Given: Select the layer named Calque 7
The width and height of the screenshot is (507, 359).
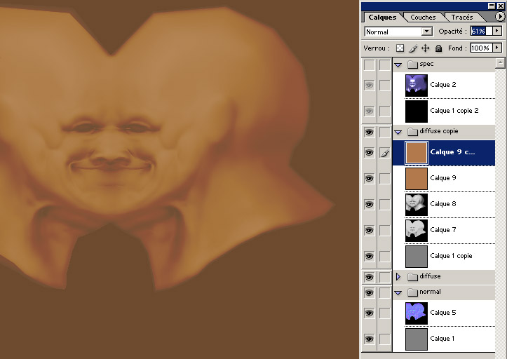Looking at the screenshot, I should [x=443, y=229].
